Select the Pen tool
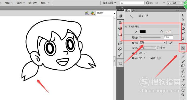The height and width of the screenshot is (100, 187). (x=183, y=38)
